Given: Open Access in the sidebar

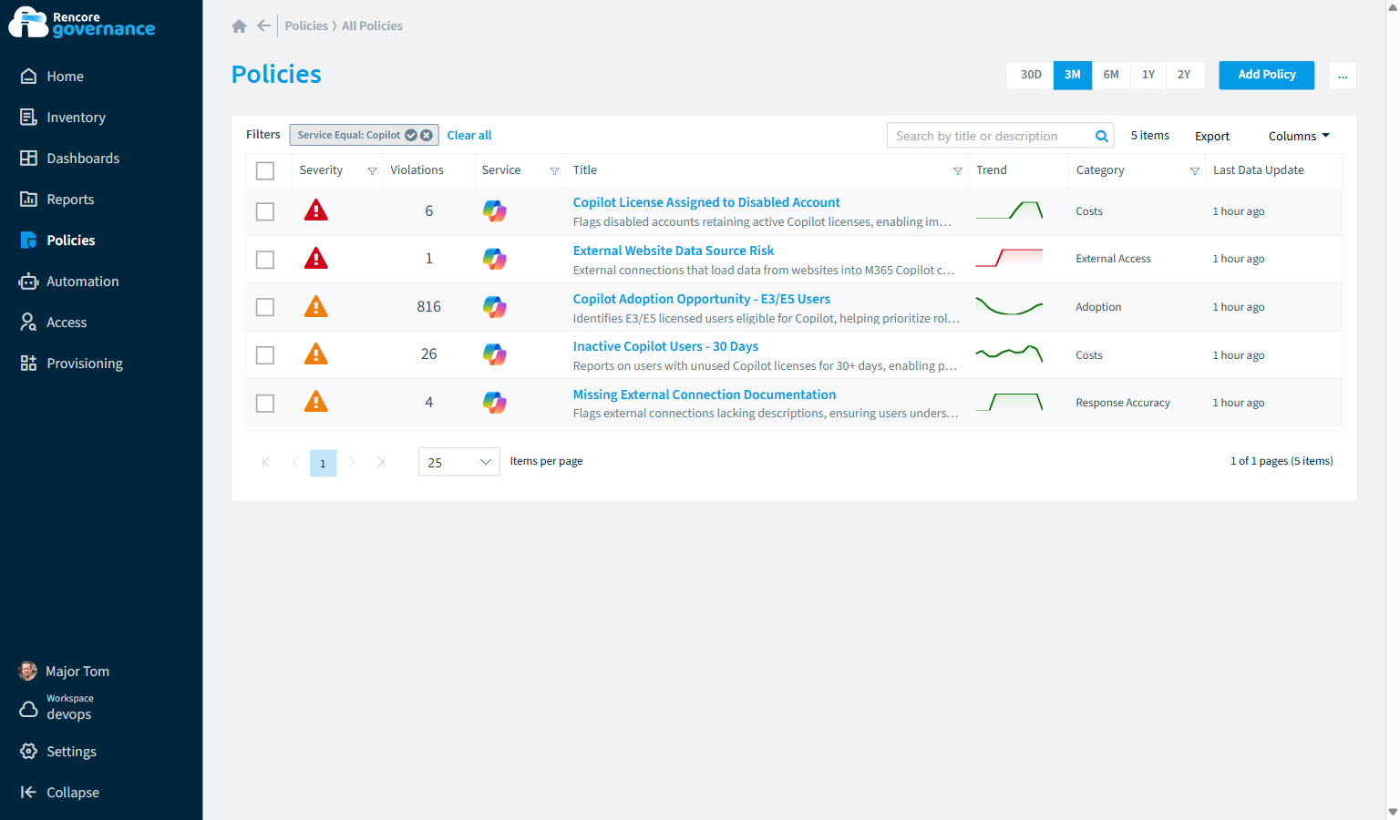Looking at the screenshot, I should point(54,323).
